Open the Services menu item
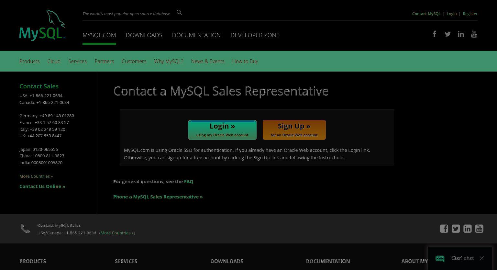 pyautogui.click(x=77, y=61)
